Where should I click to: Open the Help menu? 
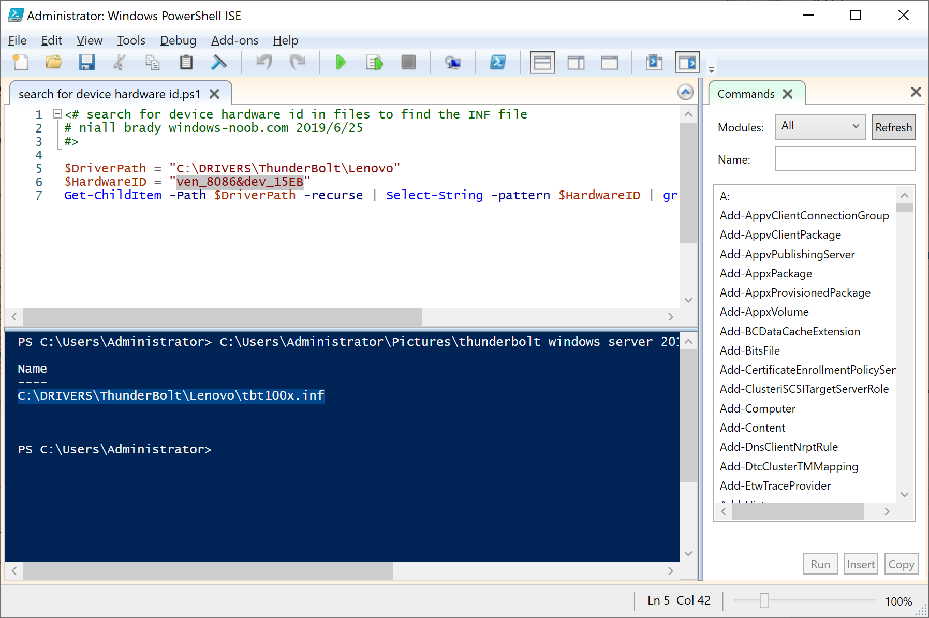[286, 40]
